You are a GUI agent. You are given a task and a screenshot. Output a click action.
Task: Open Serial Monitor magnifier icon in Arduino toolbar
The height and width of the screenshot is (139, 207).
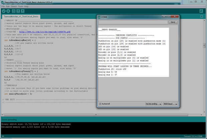201,11
